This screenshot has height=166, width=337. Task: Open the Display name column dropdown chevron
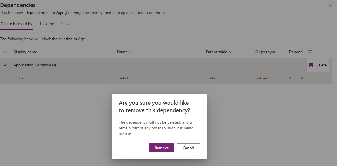tap(45, 52)
